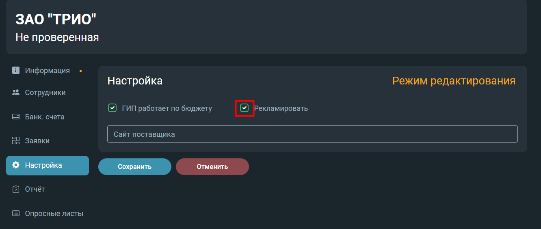Click the gear icon in the sidebar

[16, 165]
